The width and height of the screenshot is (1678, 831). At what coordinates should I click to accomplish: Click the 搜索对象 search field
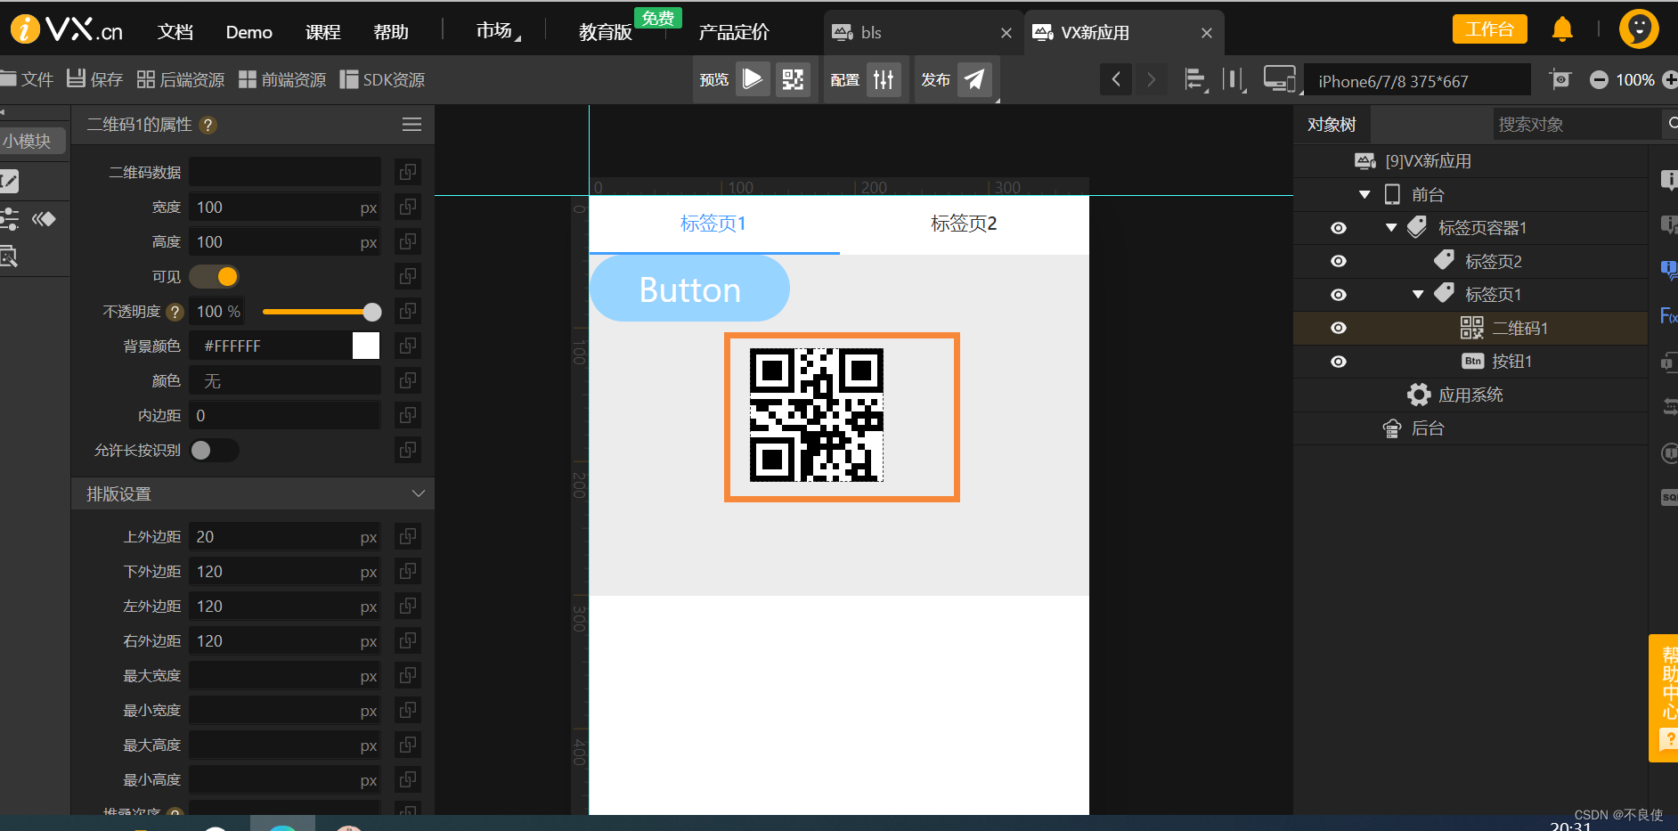[x=1576, y=125]
